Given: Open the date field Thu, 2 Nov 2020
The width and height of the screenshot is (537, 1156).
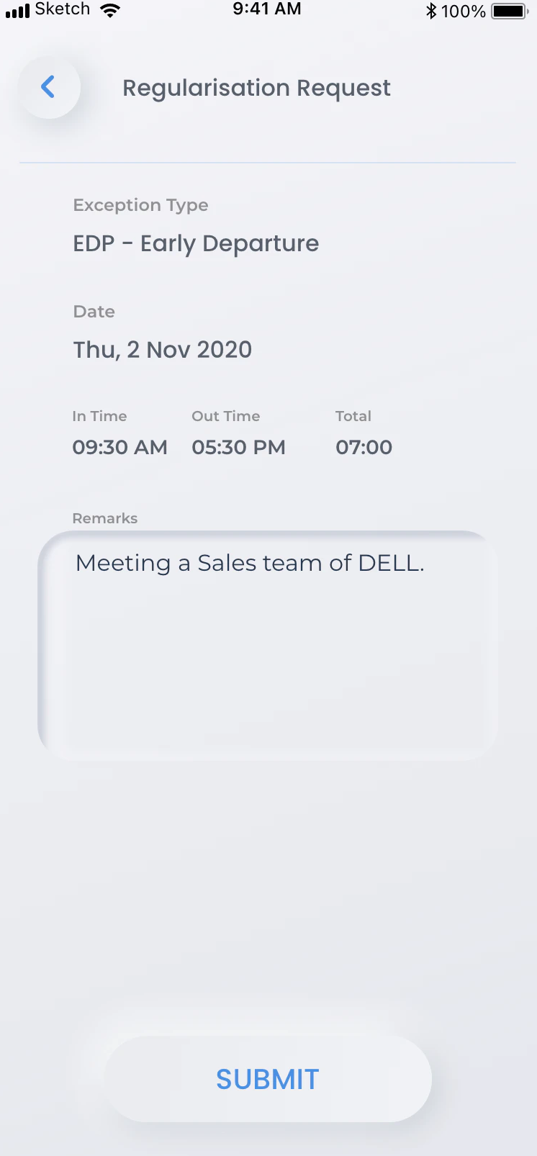Looking at the screenshot, I should pos(163,350).
